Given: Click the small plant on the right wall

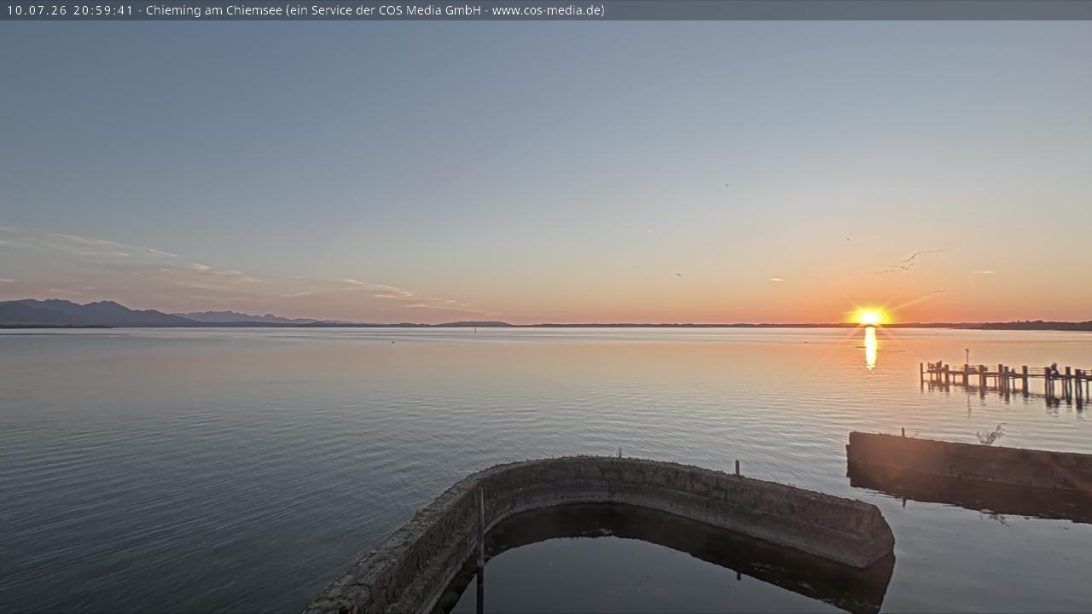Looking at the screenshot, I should 990,435.
